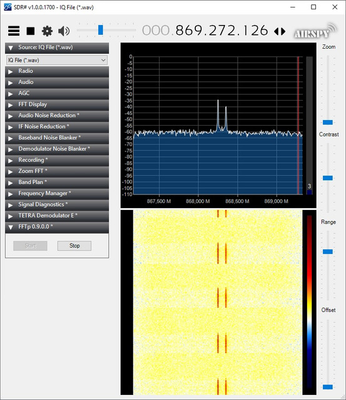The width and height of the screenshot is (346, 400).
Task: Open the IQ File (*.wav) source dropdown
Action: pyautogui.click(x=57, y=60)
